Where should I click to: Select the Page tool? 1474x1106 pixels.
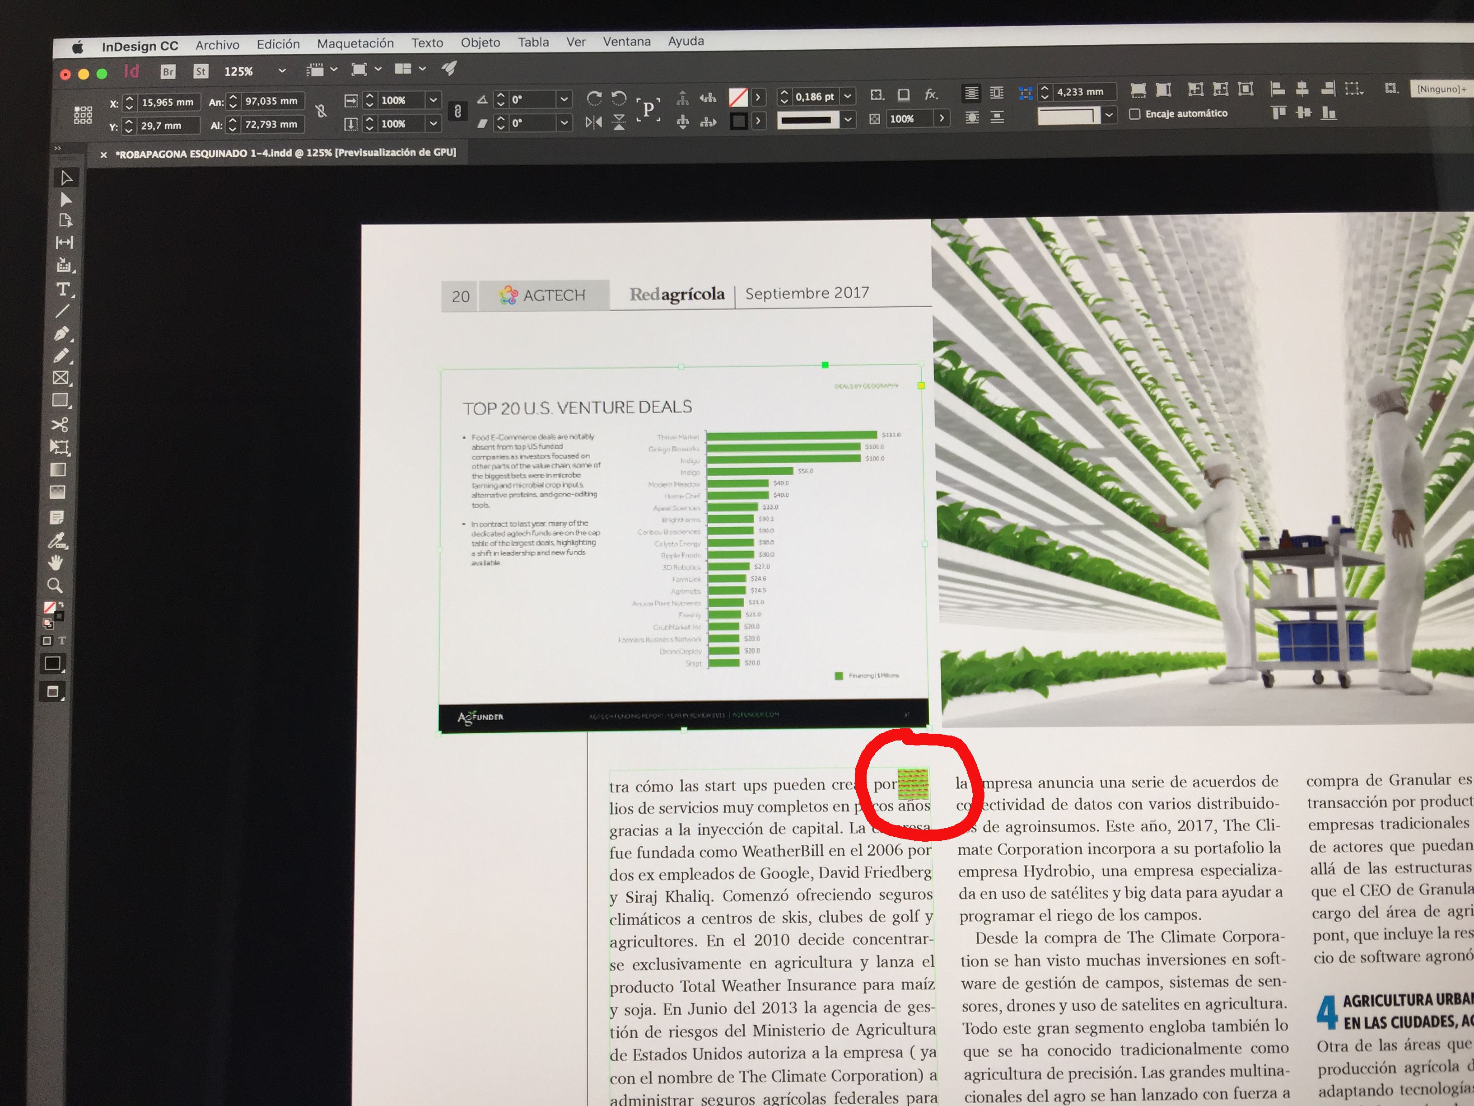[65, 220]
